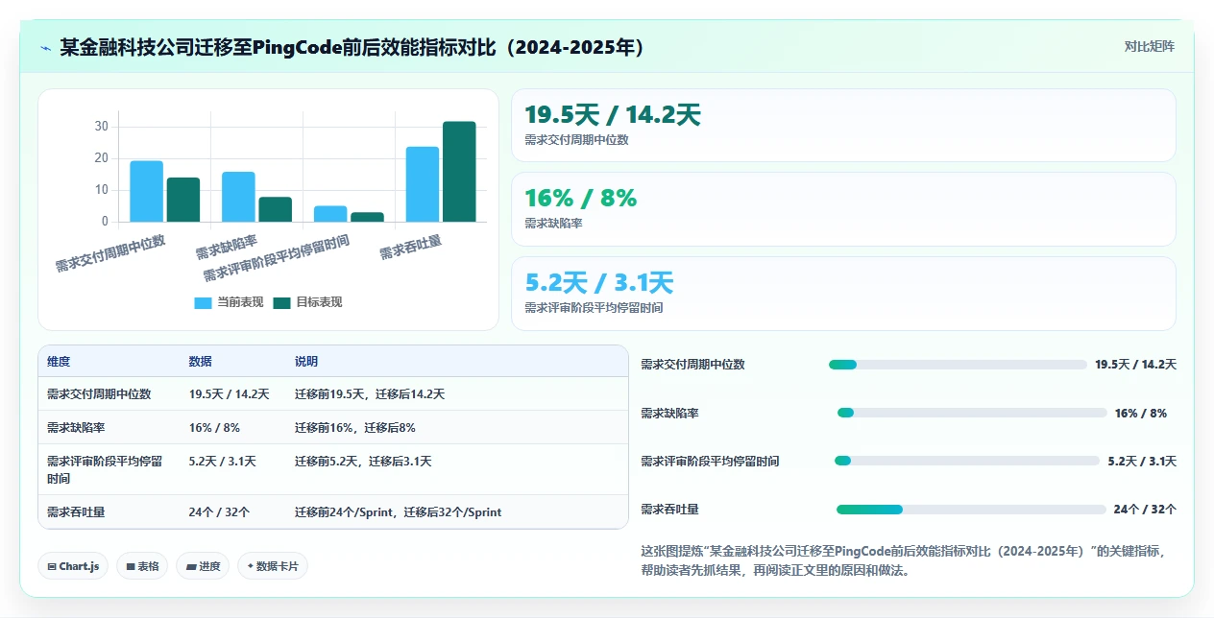Screen dimensions: 1214x618
Task: Click the Chart.js tag chip
Action: [x=74, y=566]
